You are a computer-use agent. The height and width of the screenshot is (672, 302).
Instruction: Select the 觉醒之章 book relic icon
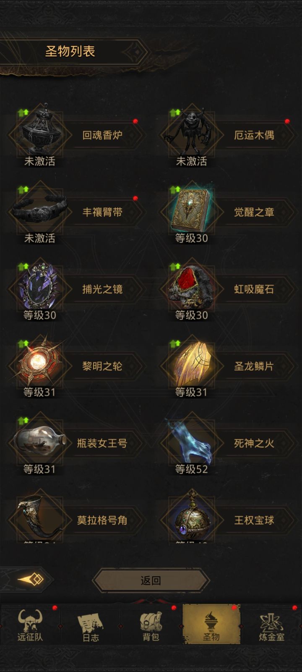(x=191, y=209)
